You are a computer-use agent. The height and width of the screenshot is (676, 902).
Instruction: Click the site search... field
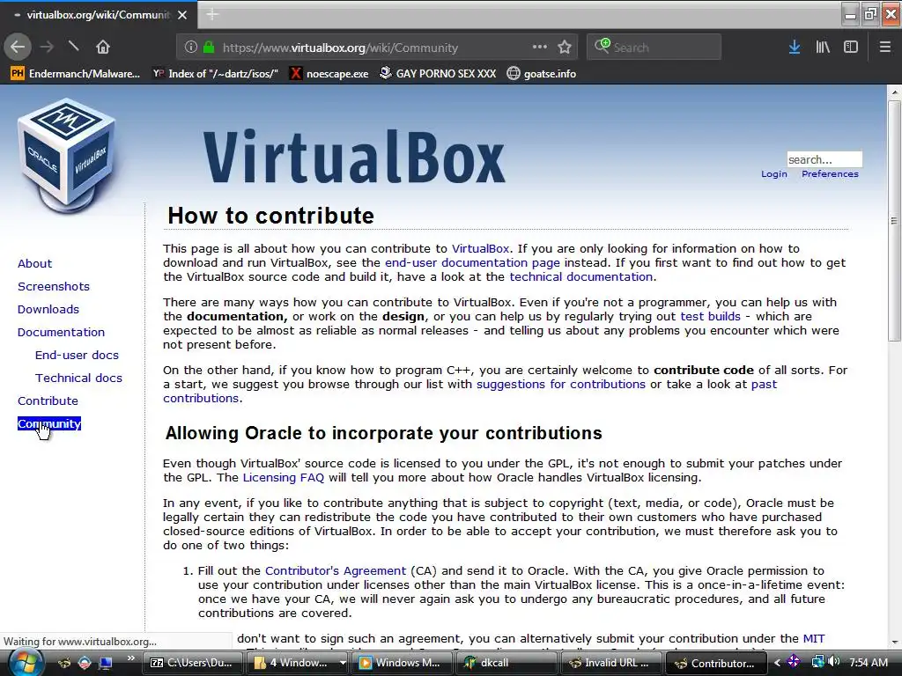point(824,159)
